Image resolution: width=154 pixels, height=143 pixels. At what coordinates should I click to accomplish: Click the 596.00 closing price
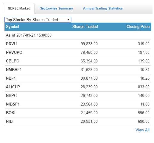144,113
